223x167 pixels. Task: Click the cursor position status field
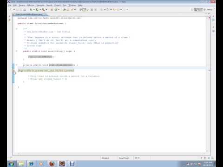[x=137, y=158]
